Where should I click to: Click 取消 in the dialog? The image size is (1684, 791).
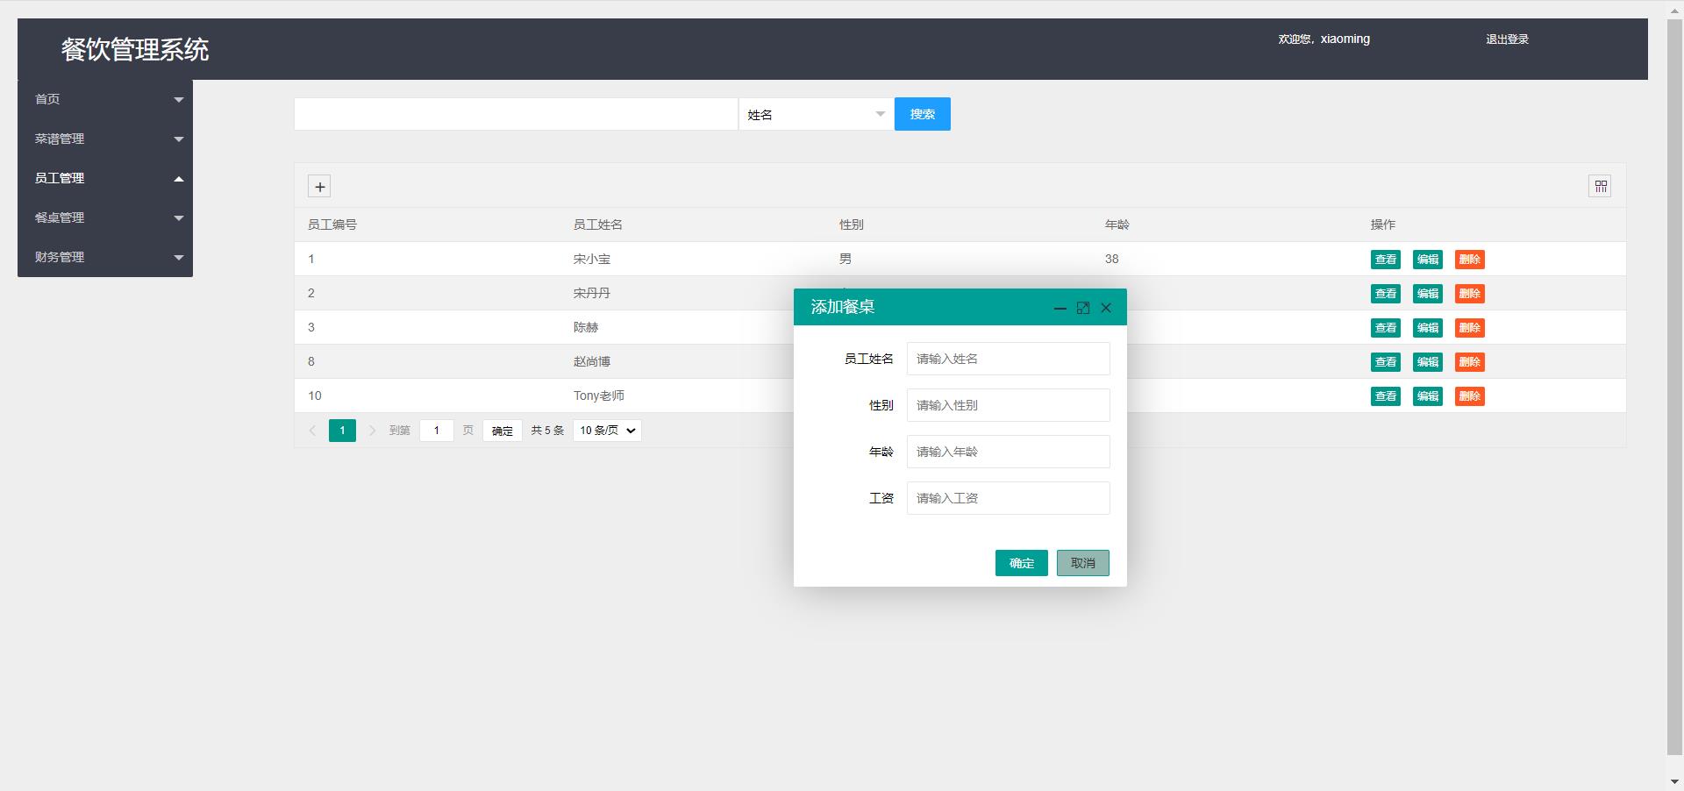[1082, 563]
